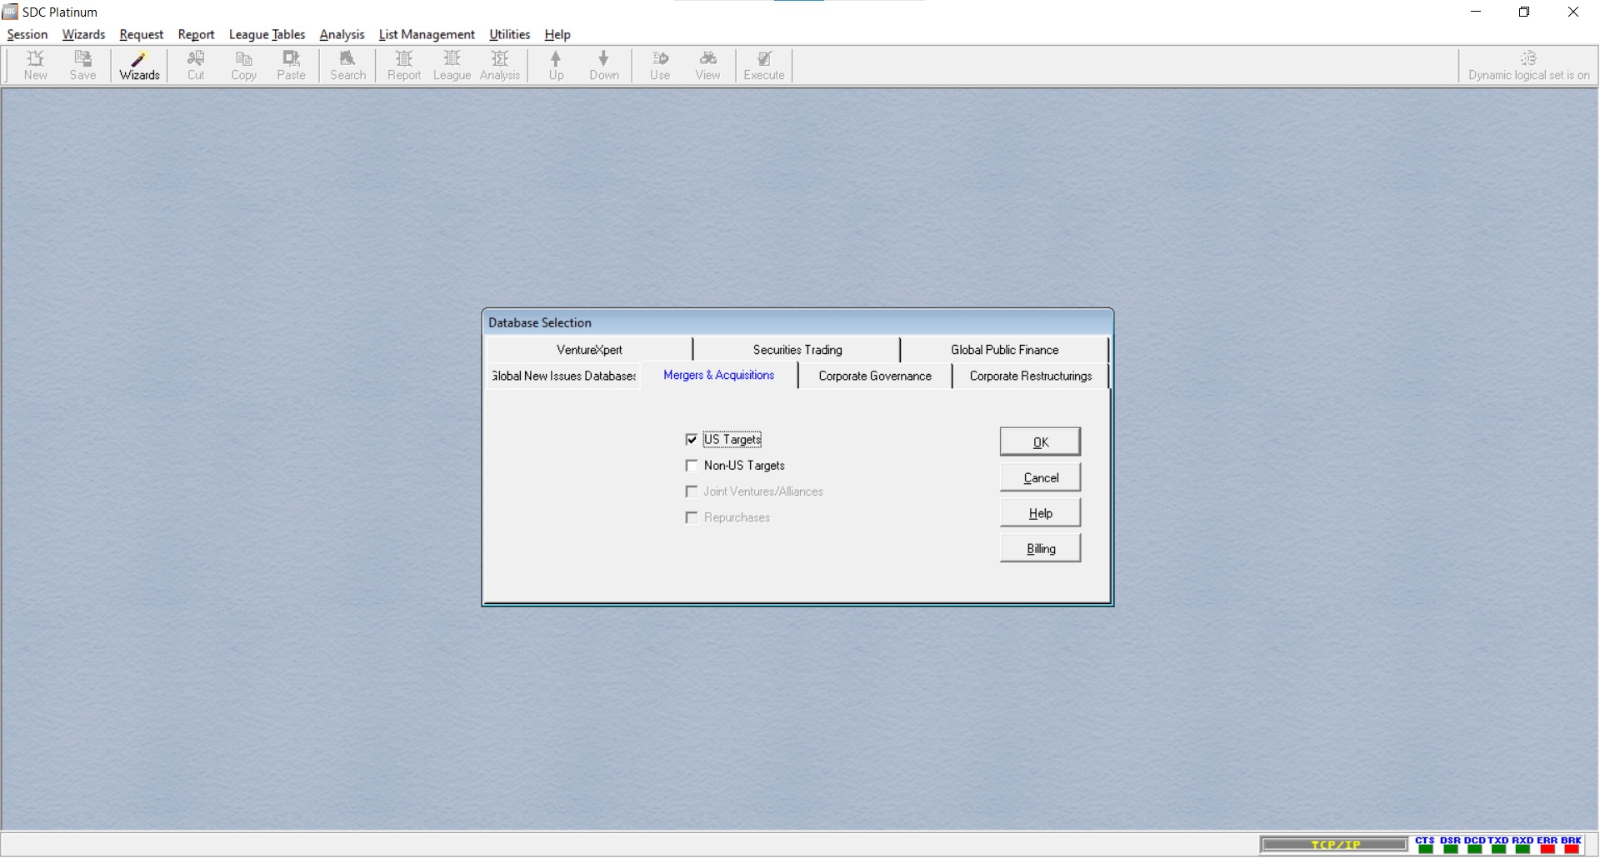The width and height of the screenshot is (1600, 858).
Task: Click the New session toolbar icon
Action: [35, 66]
